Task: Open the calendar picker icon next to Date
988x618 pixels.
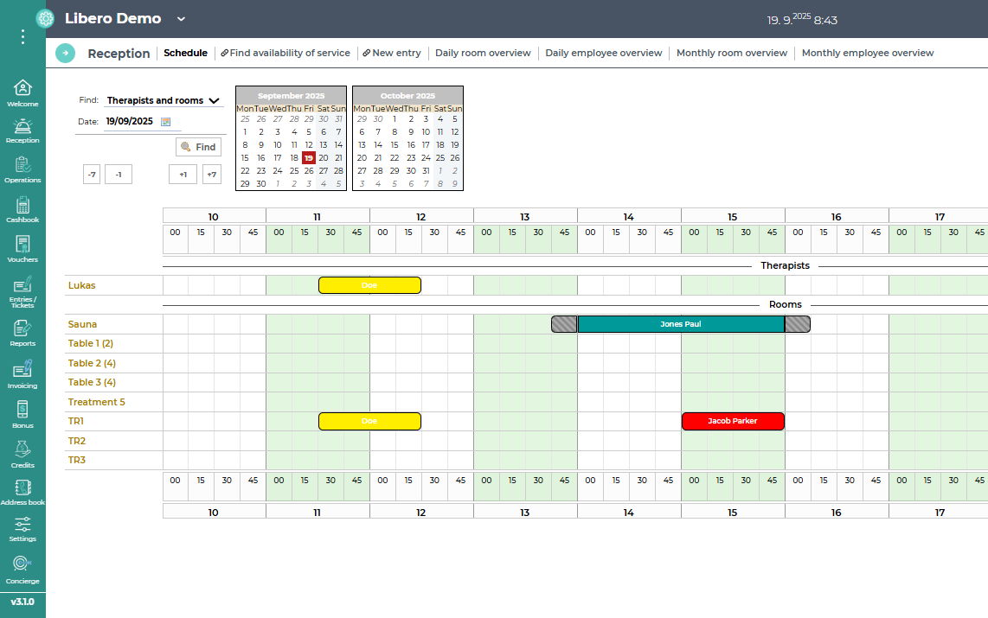Action: pos(166,122)
